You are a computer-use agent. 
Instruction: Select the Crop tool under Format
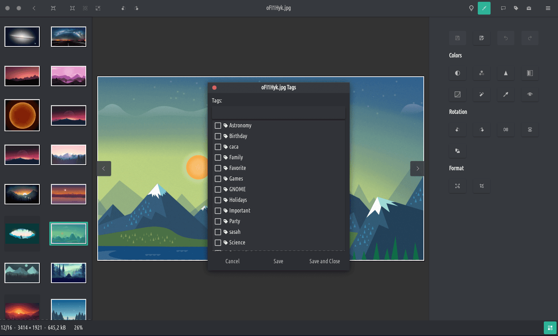482,186
